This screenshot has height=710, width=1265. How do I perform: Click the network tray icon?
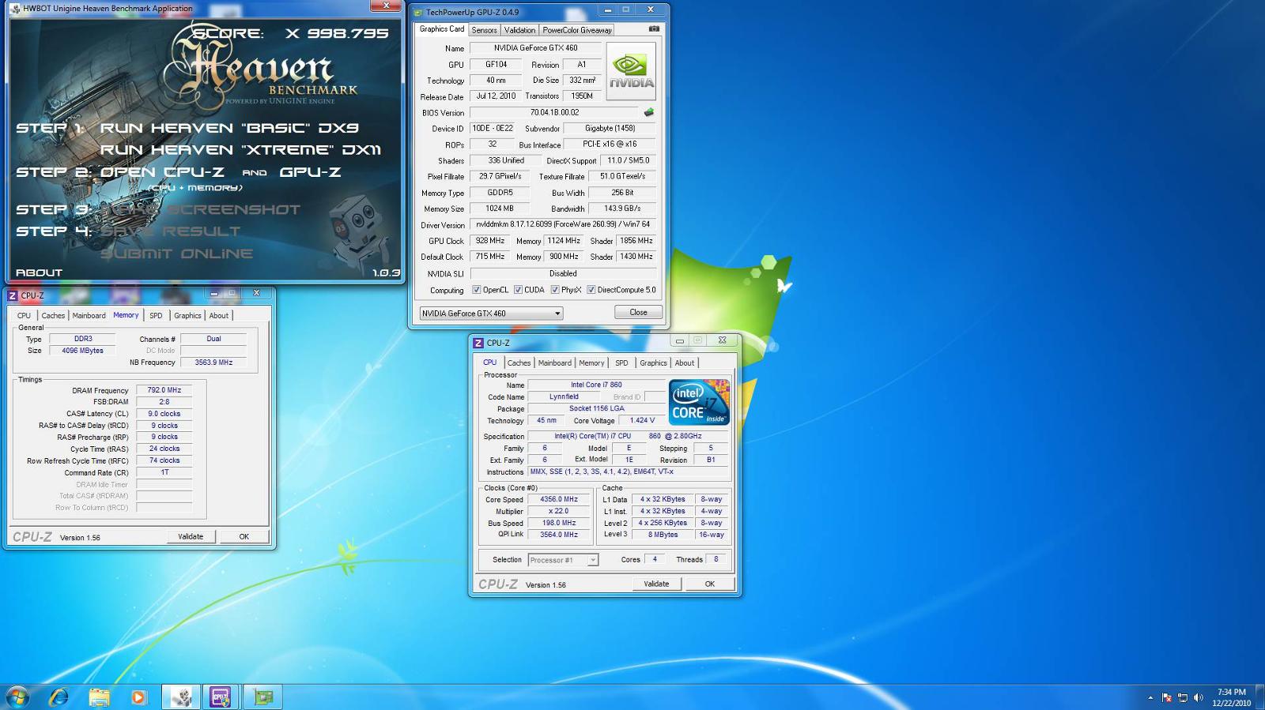click(x=1183, y=697)
